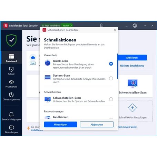Viewport: 157px width, 157px height.
Task: Click the plus icon to add Schnellaktion
Action: click(x=133, y=108)
